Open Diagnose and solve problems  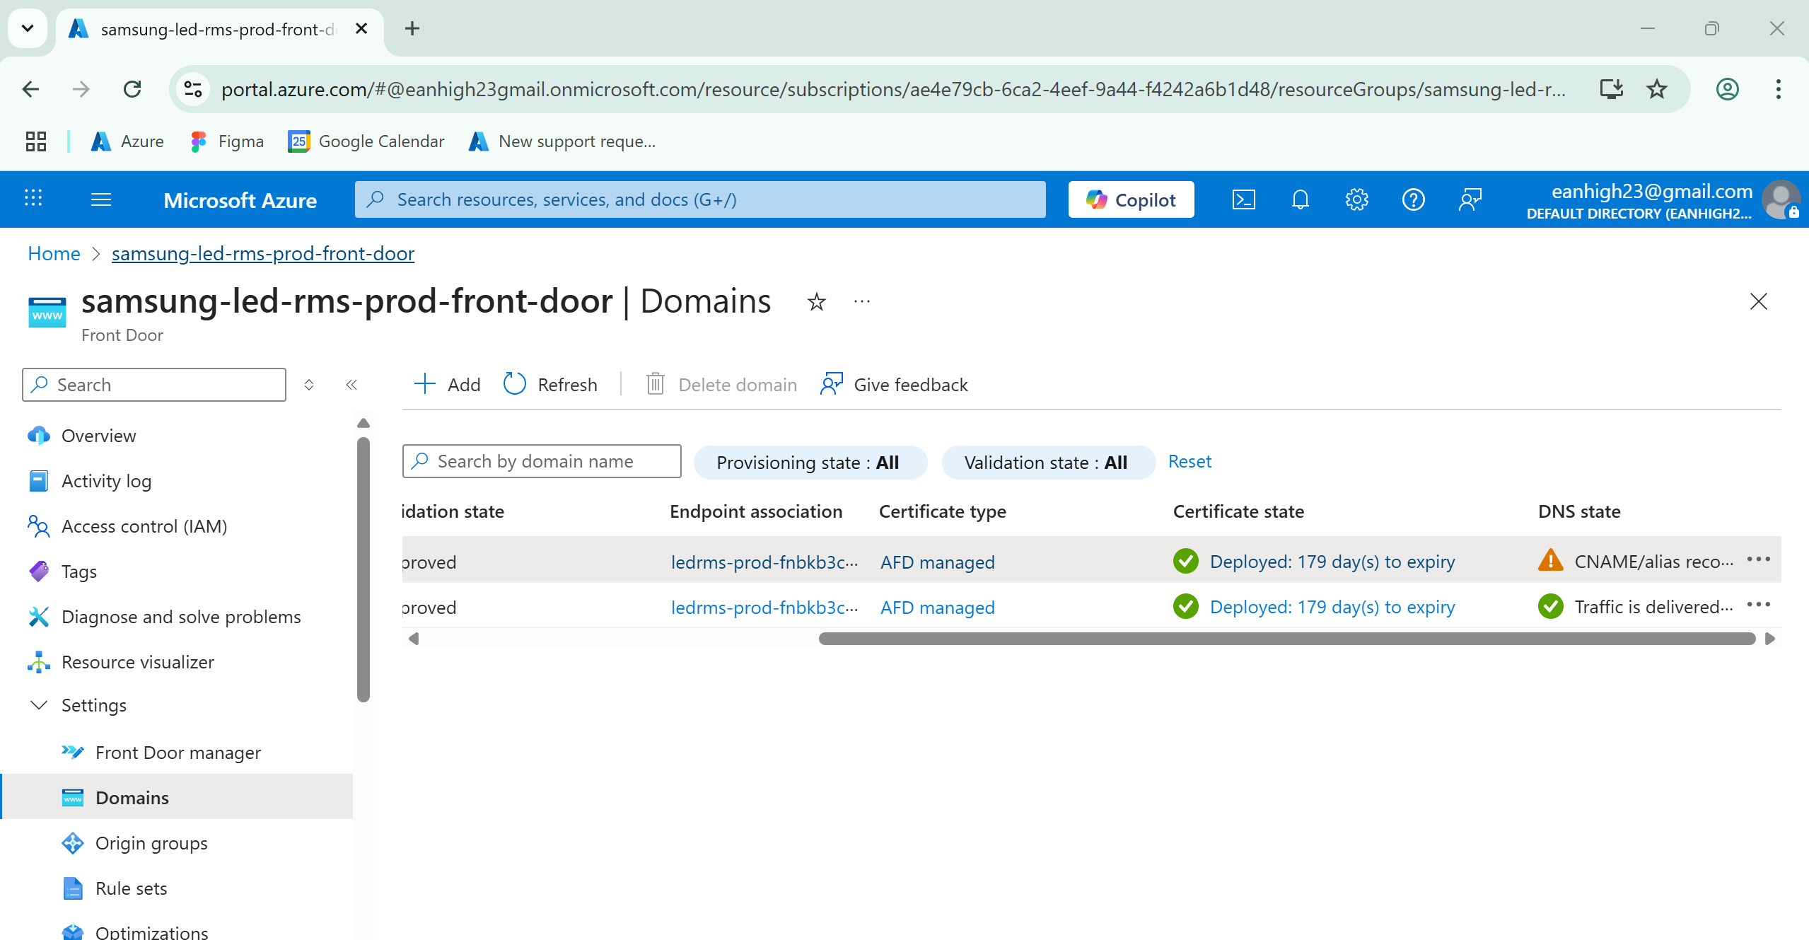(181, 617)
